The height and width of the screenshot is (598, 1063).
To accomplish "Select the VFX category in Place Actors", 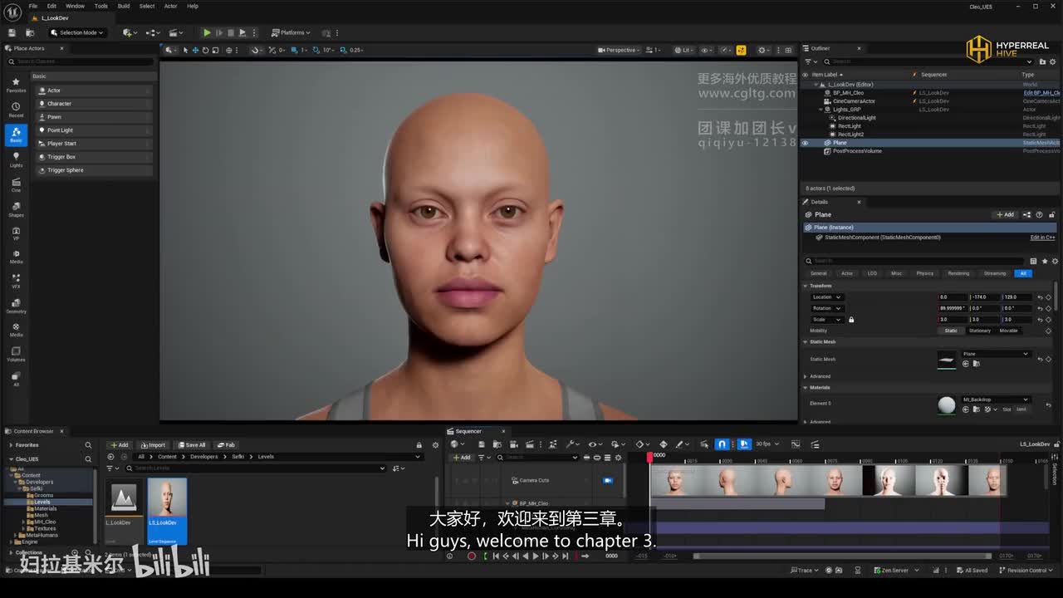I will tap(16, 281).
